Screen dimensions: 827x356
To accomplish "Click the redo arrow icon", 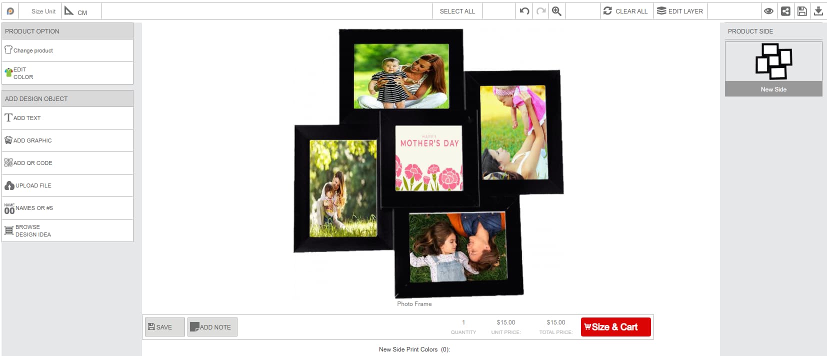I will click(x=541, y=11).
